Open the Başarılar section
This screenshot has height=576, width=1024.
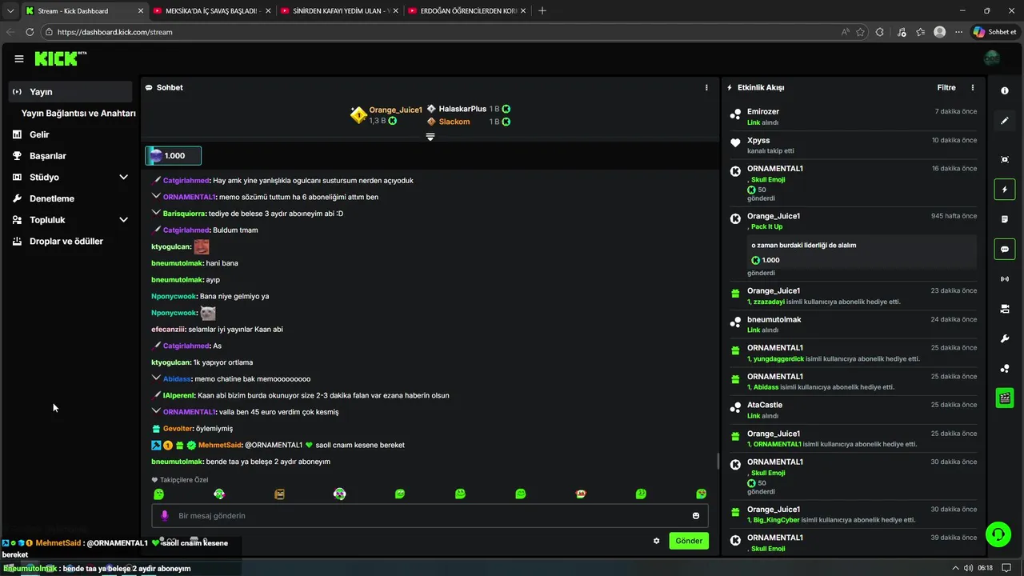[x=47, y=155]
